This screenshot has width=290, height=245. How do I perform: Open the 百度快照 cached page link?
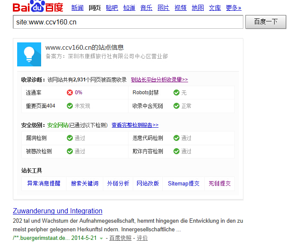(120, 238)
